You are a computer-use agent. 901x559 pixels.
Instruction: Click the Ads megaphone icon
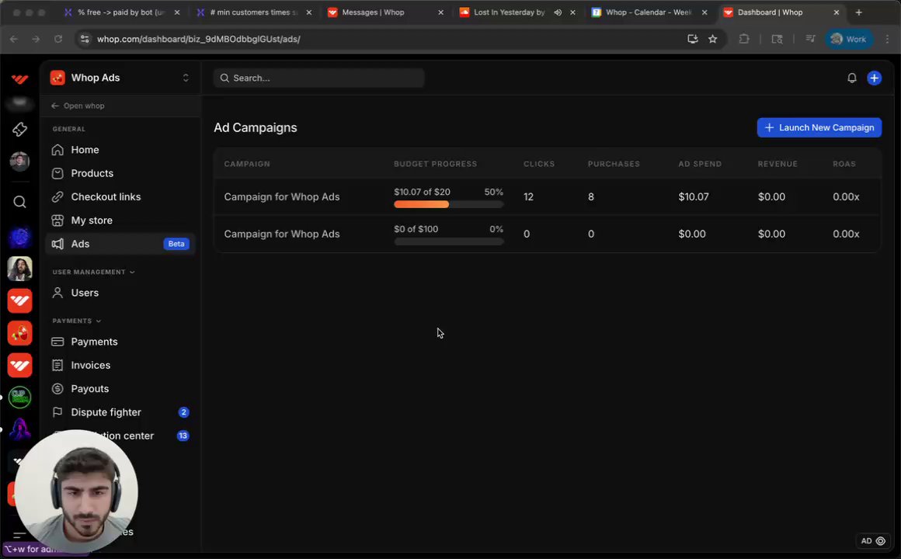(57, 244)
